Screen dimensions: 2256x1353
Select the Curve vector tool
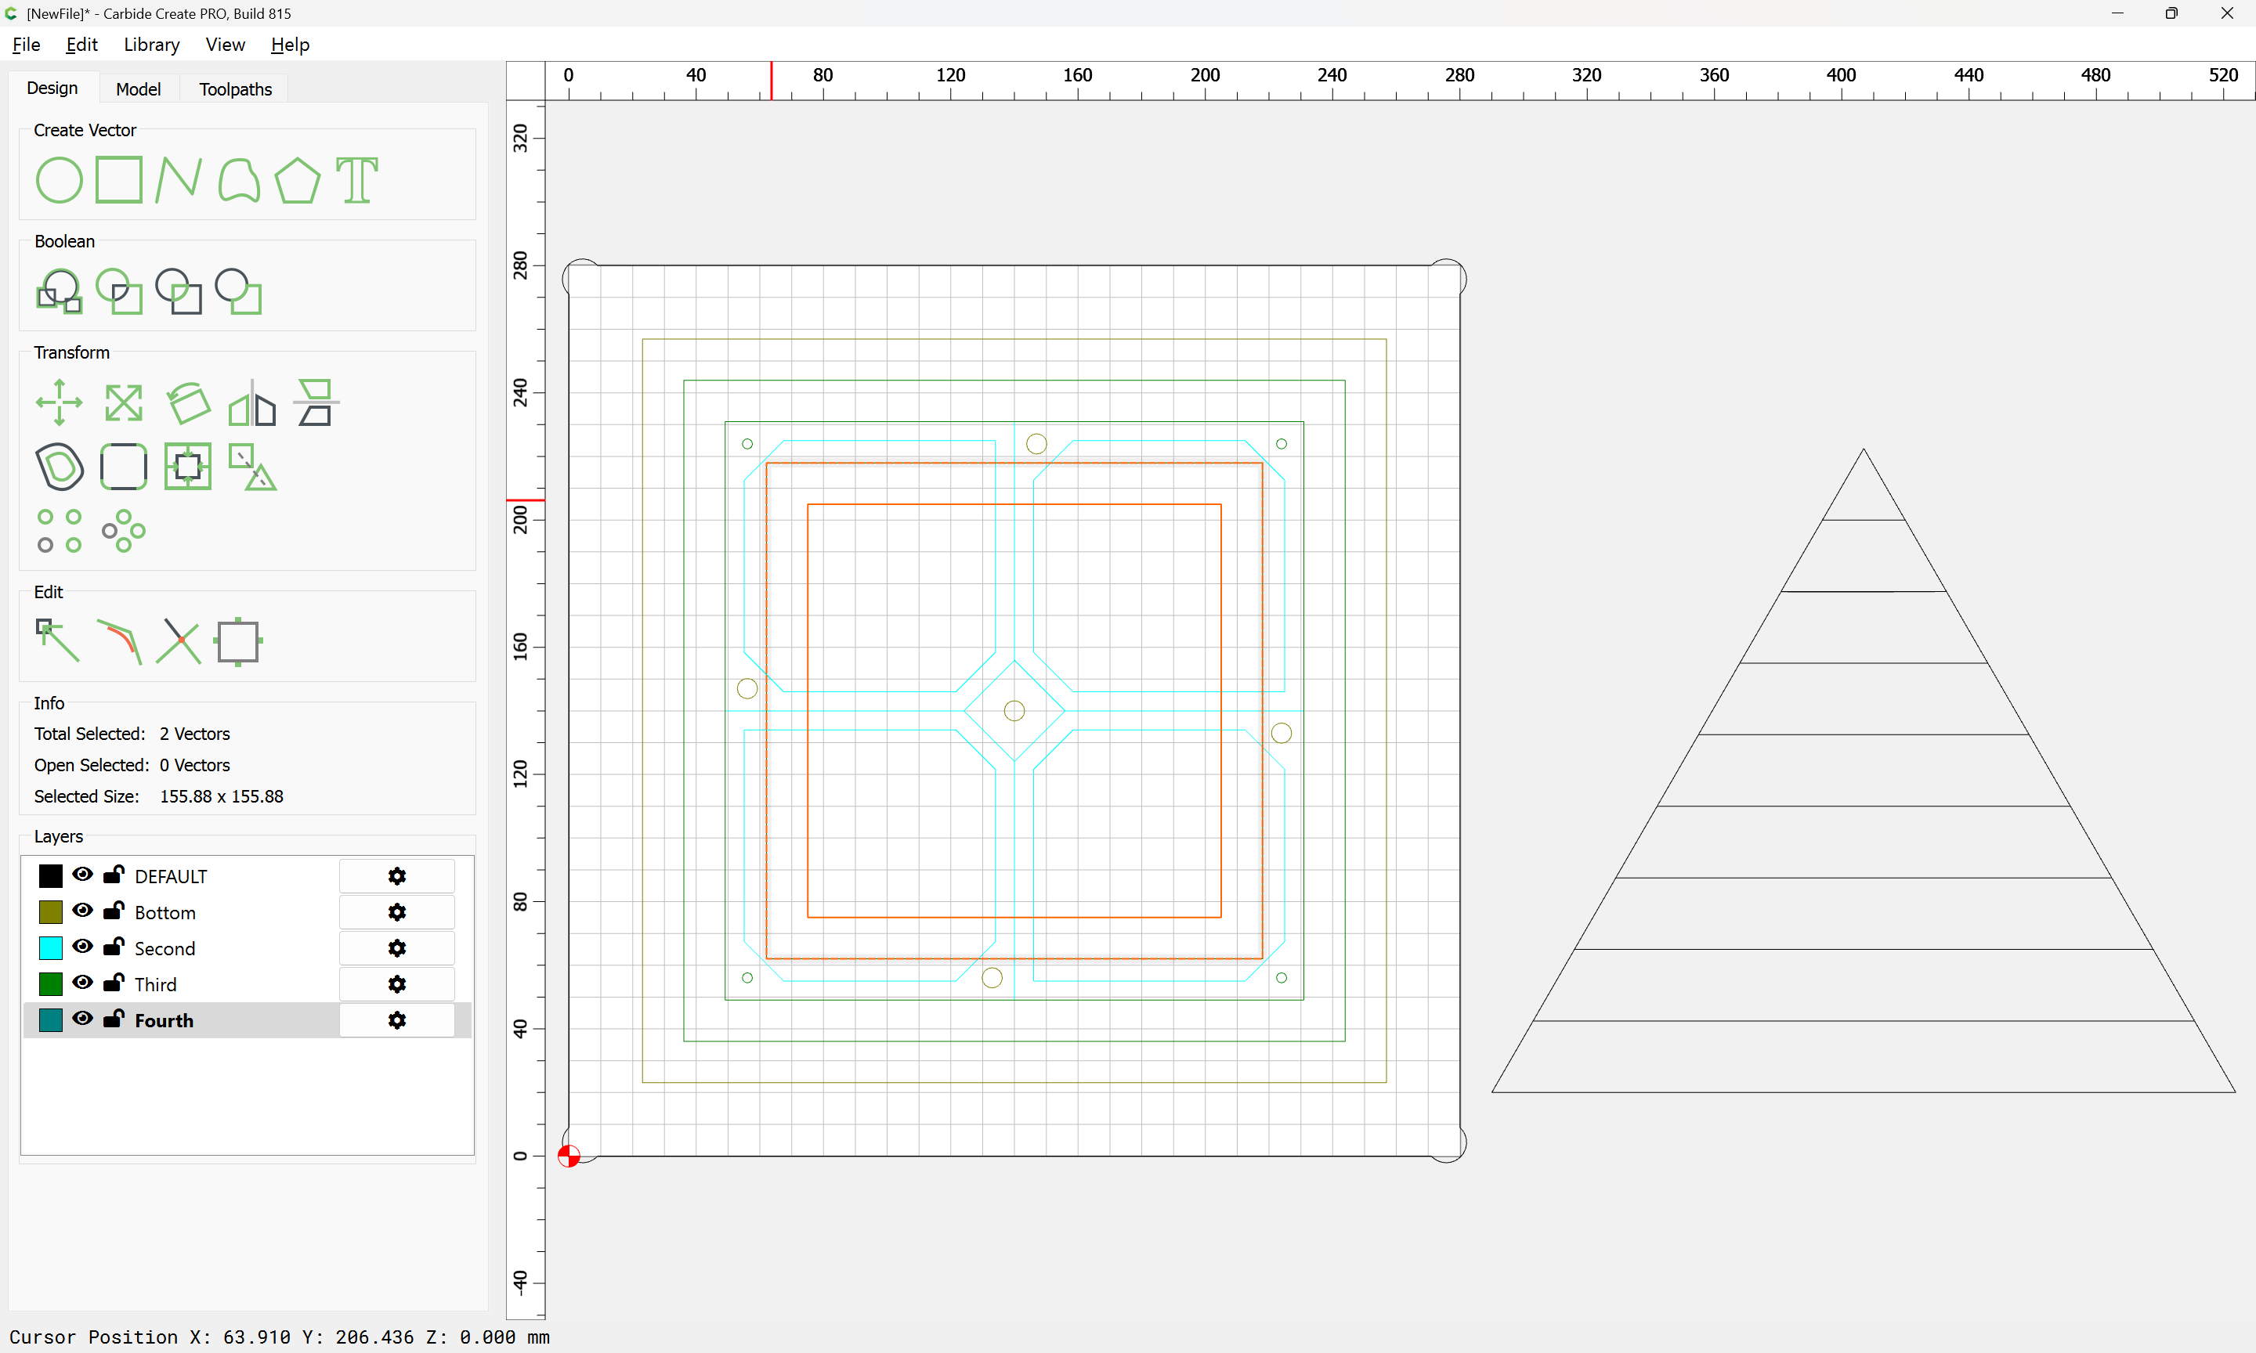point(239,179)
